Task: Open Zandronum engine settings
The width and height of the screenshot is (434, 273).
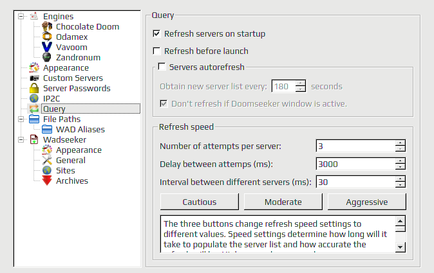Action: [78, 57]
